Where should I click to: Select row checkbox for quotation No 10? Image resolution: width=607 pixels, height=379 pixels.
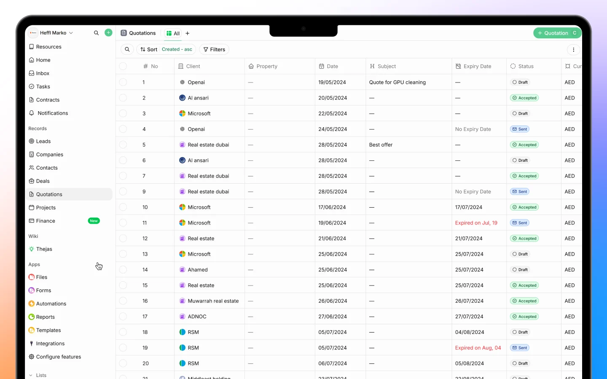[123, 207]
